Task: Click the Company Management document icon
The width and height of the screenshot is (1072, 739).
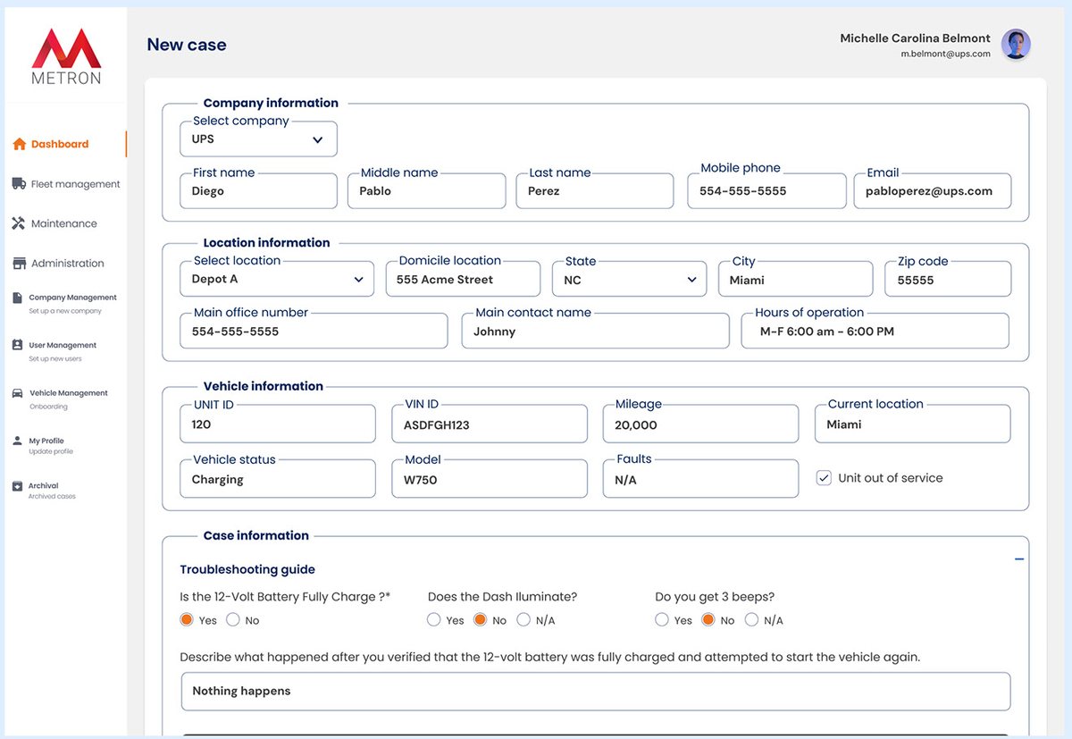Action: tap(18, 298)
